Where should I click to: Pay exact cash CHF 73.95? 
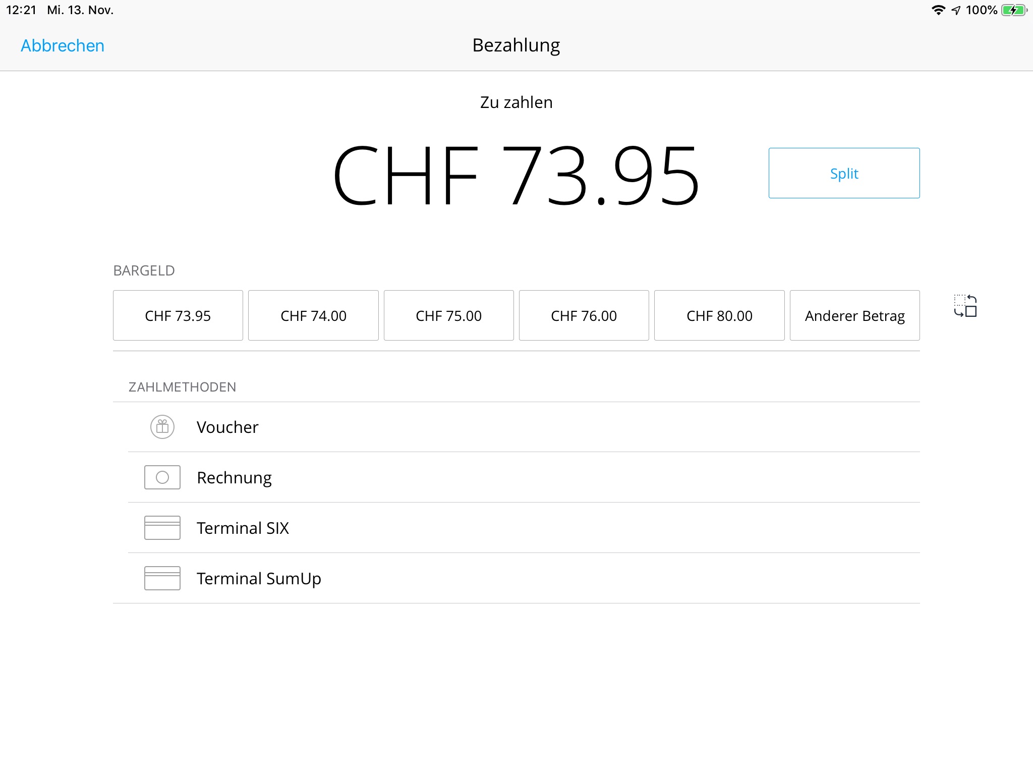coord(178,315)
